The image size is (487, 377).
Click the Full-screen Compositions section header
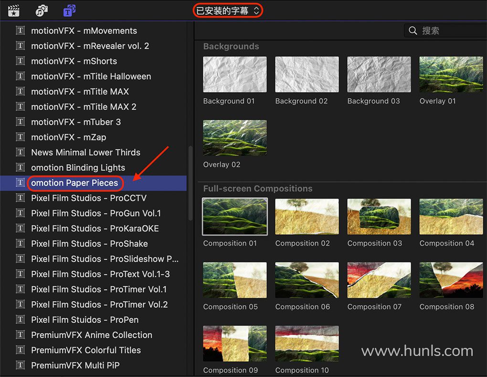click(x=258, y=188)
